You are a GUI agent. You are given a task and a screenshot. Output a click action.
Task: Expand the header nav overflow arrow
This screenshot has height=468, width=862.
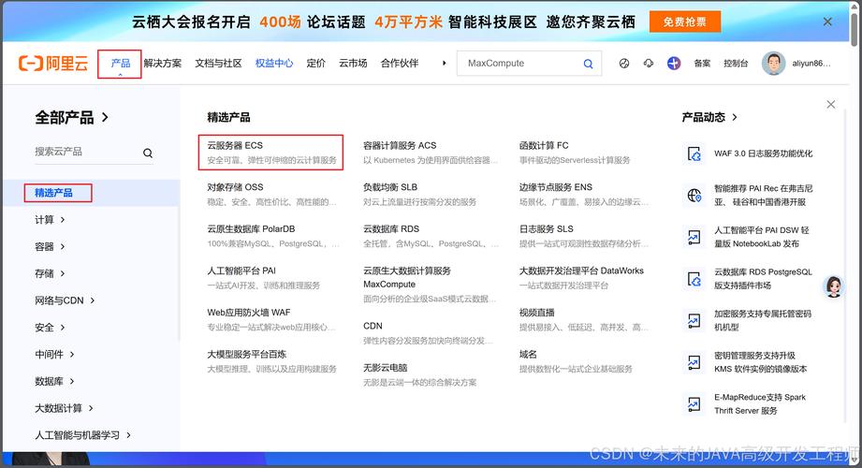[x=445, y=64]
